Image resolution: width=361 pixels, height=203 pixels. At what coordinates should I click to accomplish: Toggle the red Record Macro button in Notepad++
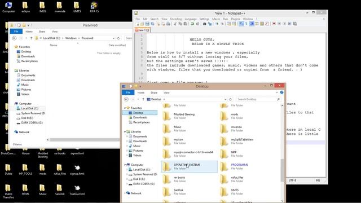[x=274, y=24]
